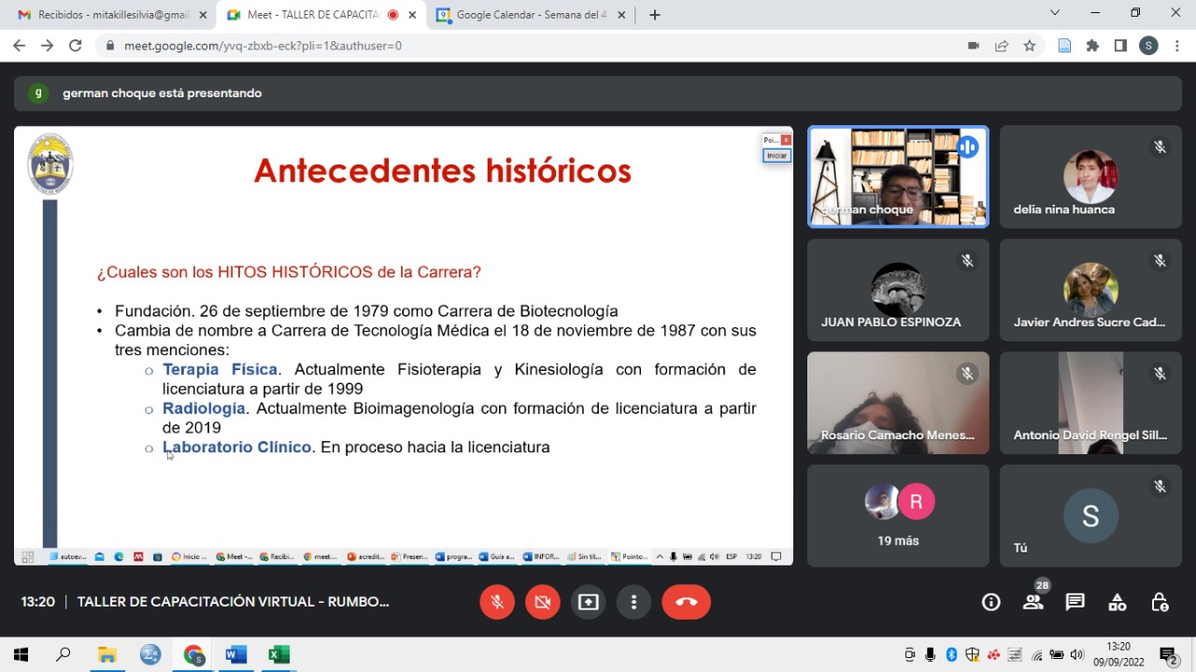Click the present screen button
1196x672 pixels.
589,602
